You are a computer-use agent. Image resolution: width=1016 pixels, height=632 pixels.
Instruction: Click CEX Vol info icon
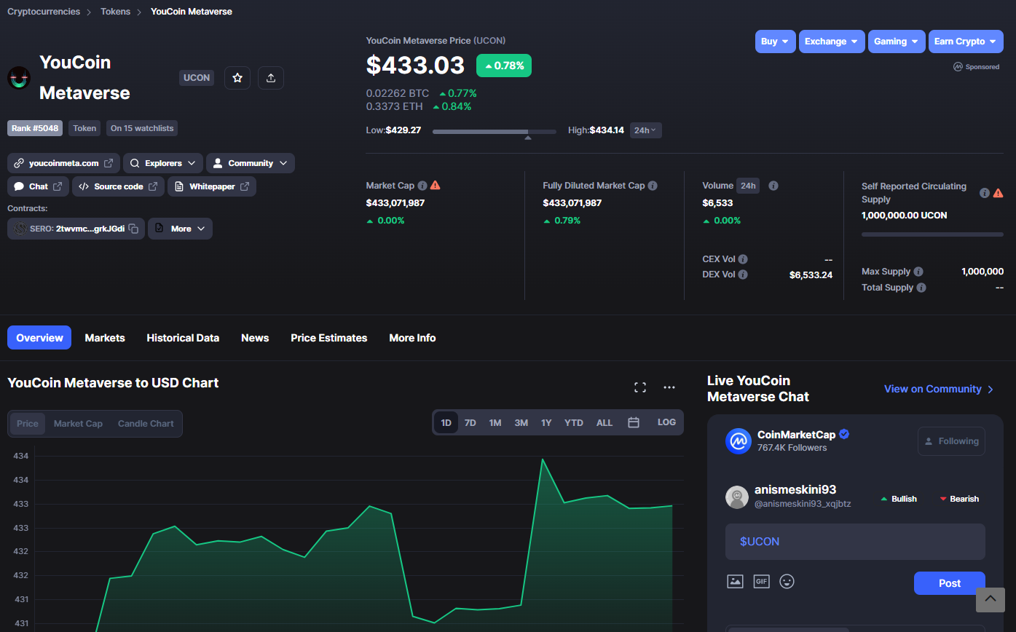coord(743,259)
